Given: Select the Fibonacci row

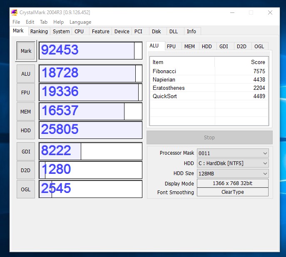Looking at the screenshot, I should pyautogui.click(x=209, y=71).
